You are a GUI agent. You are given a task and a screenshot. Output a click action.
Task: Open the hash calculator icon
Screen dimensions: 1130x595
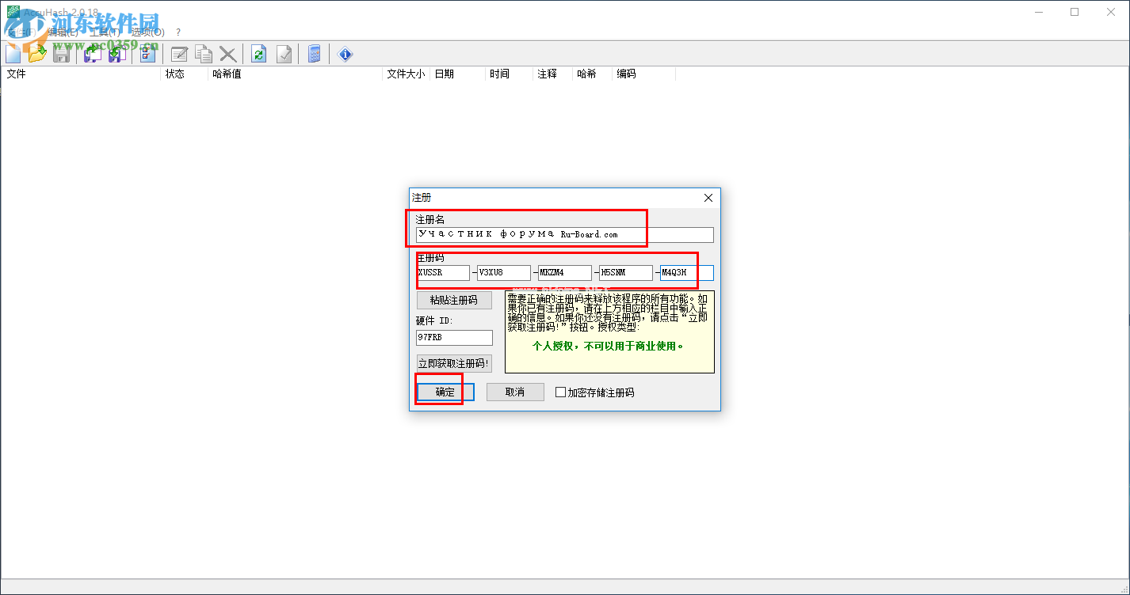(314, 54)
